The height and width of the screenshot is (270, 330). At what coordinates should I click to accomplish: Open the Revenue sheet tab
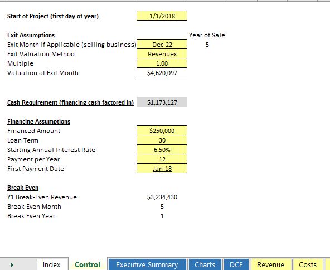click(x=270, y=264)
